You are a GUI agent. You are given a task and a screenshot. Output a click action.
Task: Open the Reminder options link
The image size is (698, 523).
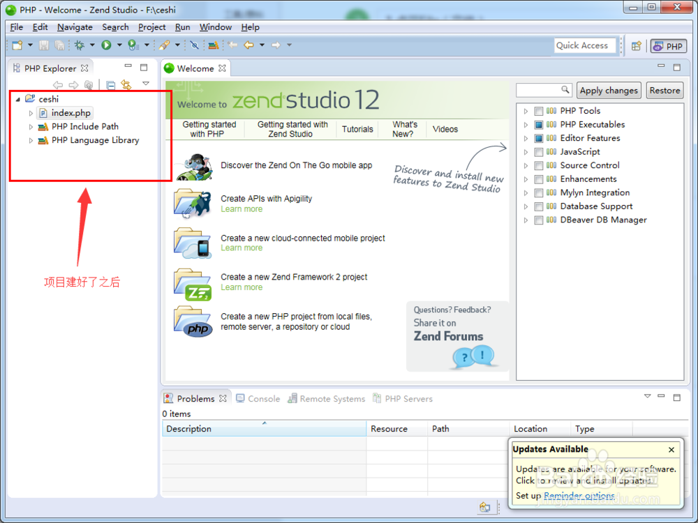coord(579,495)
